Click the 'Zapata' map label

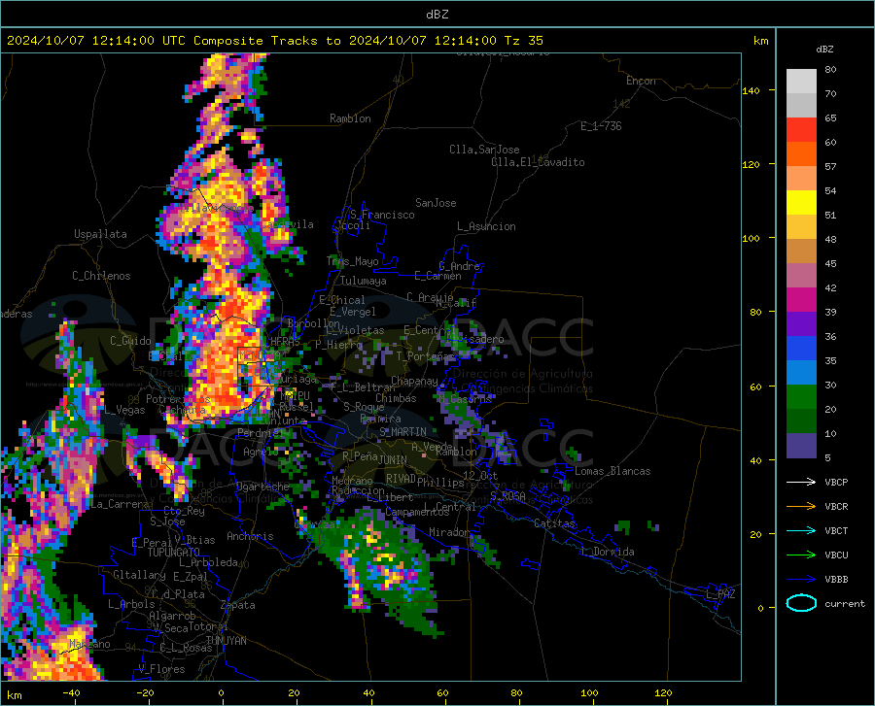pyautogui.click(x=238, y=605)
